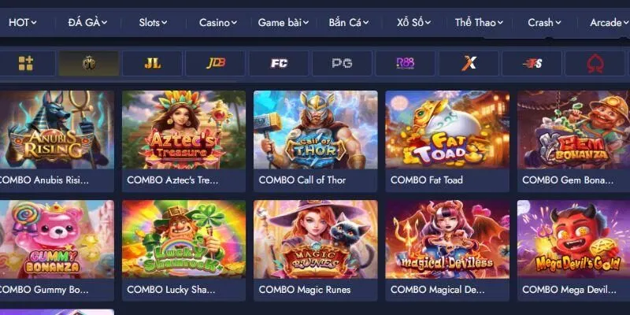
Task: Select the JDB provider icon
Action: [x=215, y=63]
